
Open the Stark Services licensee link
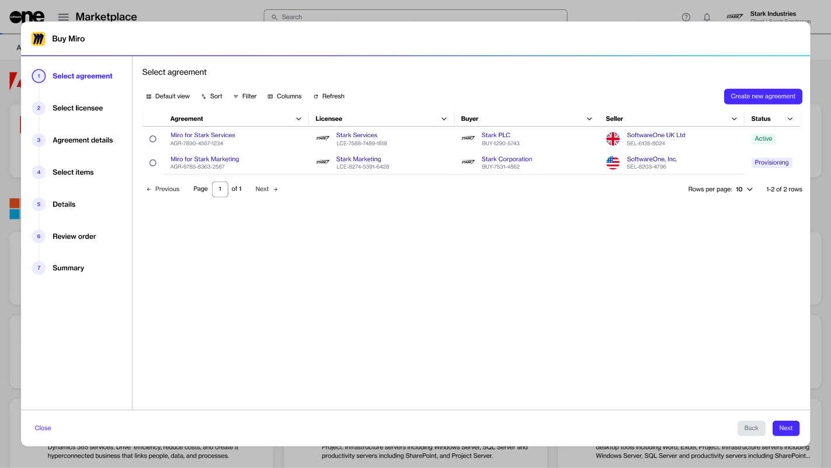click(x=356, y=135)
